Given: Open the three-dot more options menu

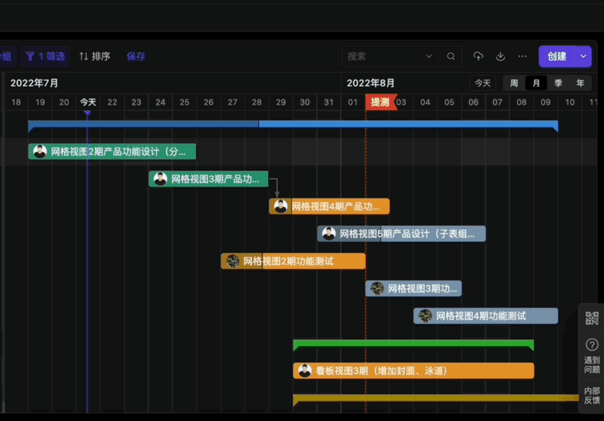Looking at the screenshot, I should tap(522, 57).
